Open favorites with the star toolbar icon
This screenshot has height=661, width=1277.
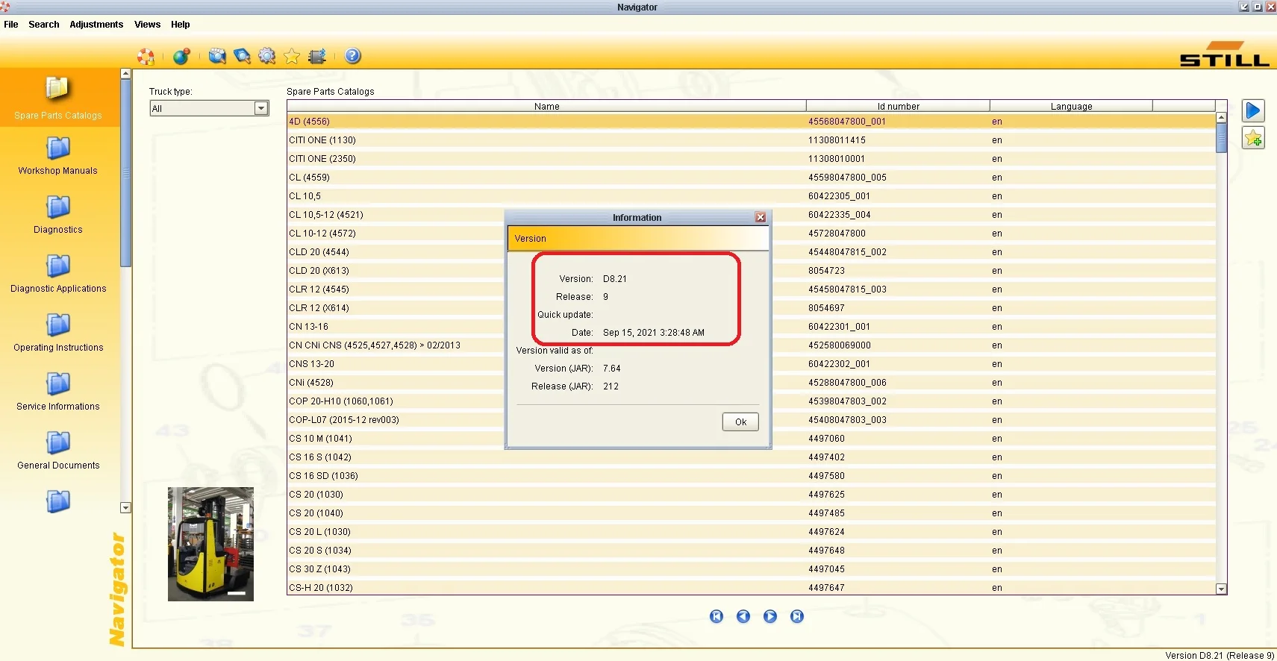292,57
